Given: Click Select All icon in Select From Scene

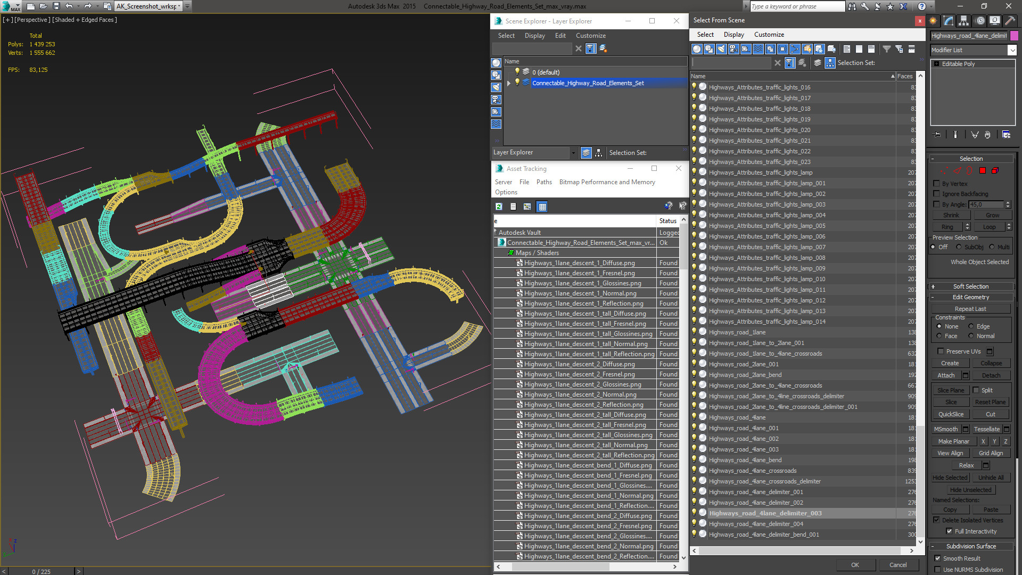Looking at the screenshot, I should coord(847,49).
